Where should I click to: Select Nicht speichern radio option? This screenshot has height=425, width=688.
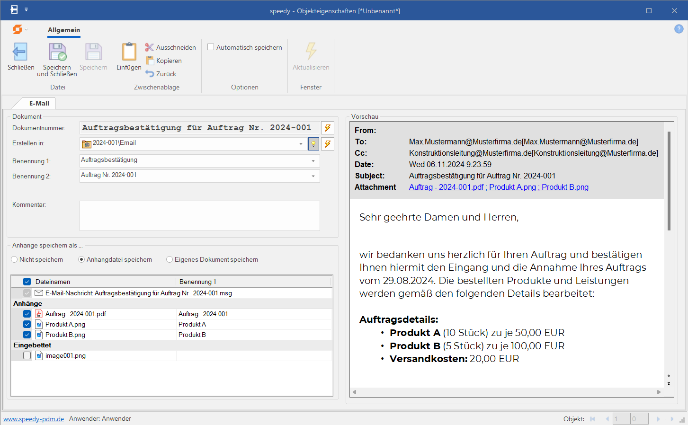14,259
